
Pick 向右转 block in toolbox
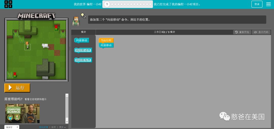(83, 60)
